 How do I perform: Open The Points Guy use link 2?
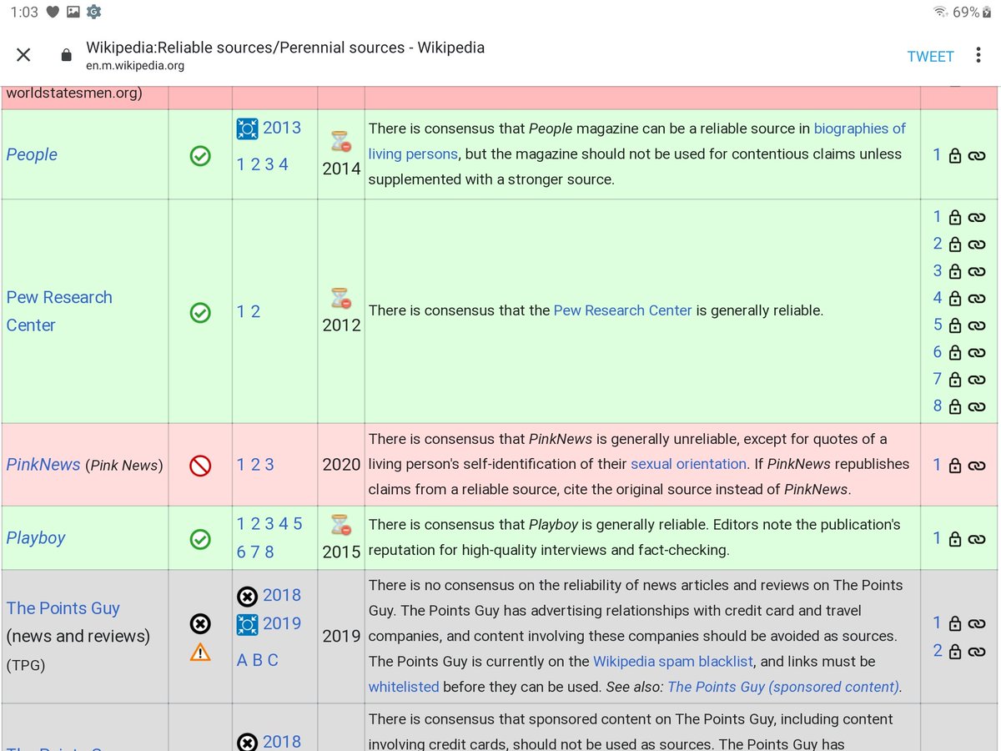coord(938,651)
